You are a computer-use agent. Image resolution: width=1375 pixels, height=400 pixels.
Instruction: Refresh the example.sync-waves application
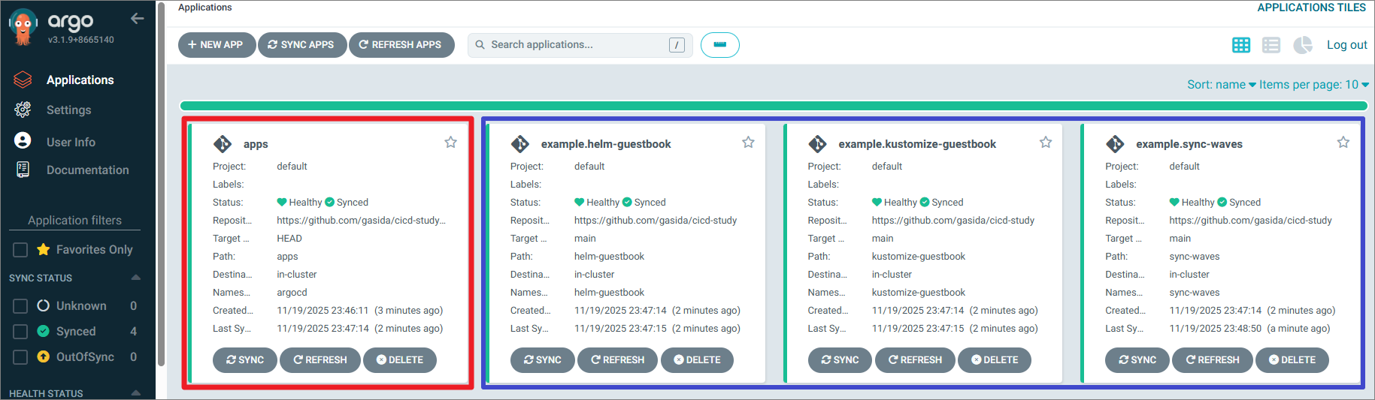1213,360
